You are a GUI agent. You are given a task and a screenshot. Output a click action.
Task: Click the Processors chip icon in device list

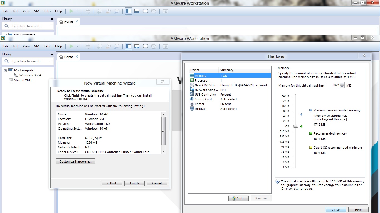pyautogui.click(x=192, y=80)
